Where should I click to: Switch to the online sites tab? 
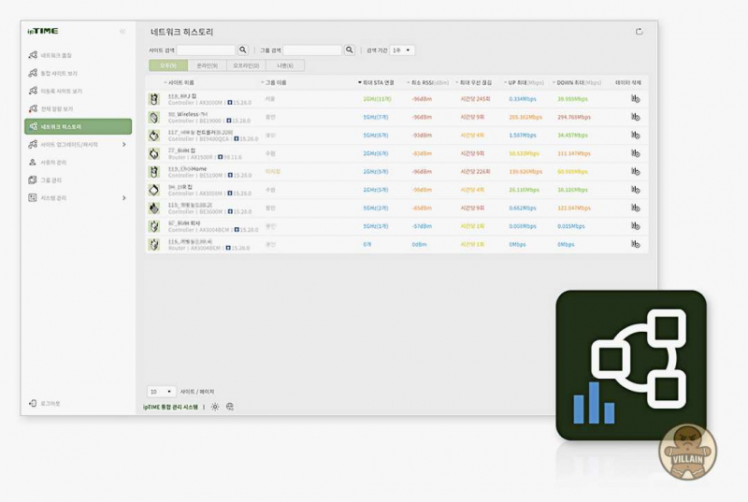click(208, 65)
